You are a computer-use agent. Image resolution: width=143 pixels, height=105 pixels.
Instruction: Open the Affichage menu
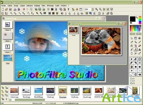pos(50,6)
